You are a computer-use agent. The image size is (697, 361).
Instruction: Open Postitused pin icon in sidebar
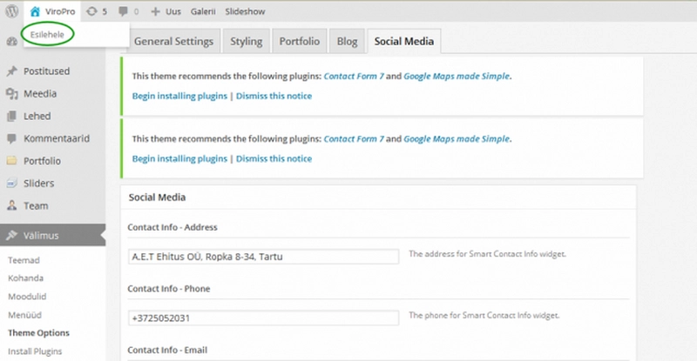pos(11,71)
